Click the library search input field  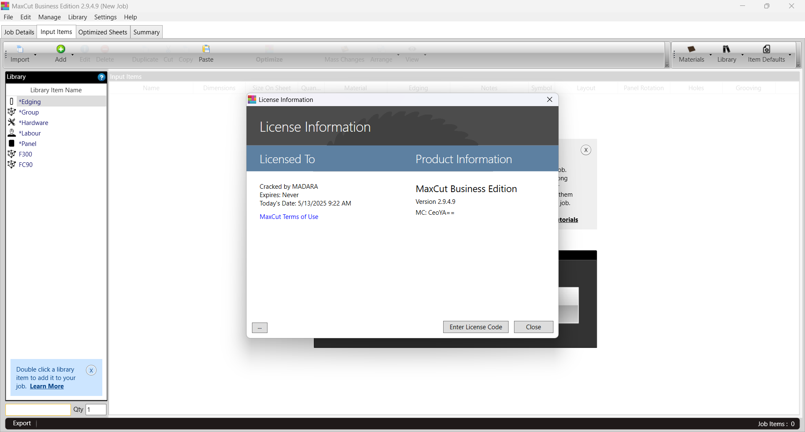point(38,410)
